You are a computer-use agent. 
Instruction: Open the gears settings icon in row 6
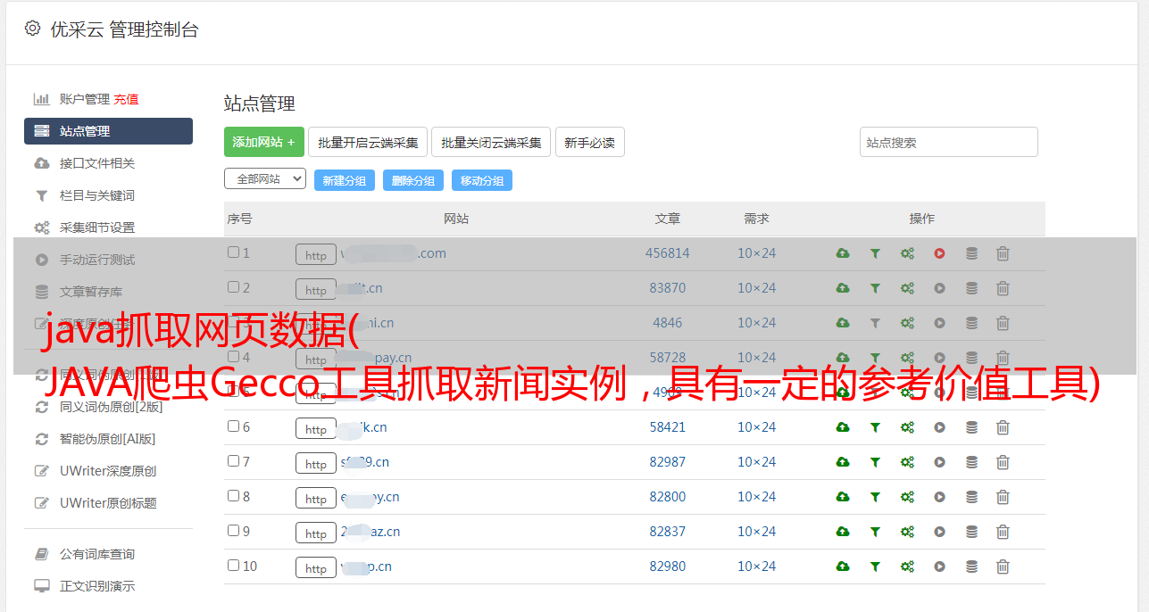coord(907,427)
